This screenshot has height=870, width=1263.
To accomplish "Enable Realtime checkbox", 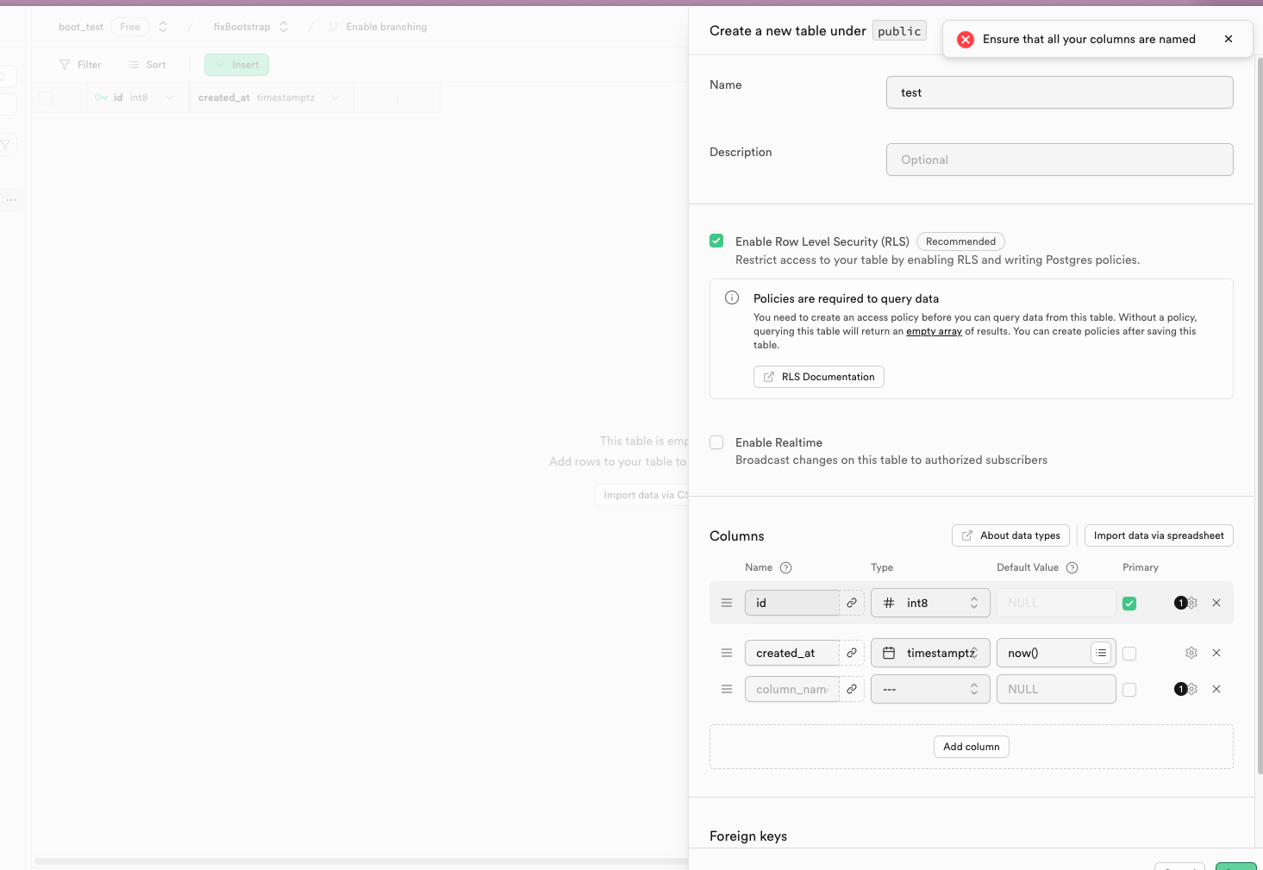I will click(x=716, y=442).
